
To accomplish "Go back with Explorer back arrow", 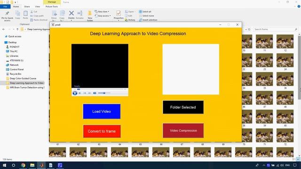I will pyautogui.click(x=4, y=29).
